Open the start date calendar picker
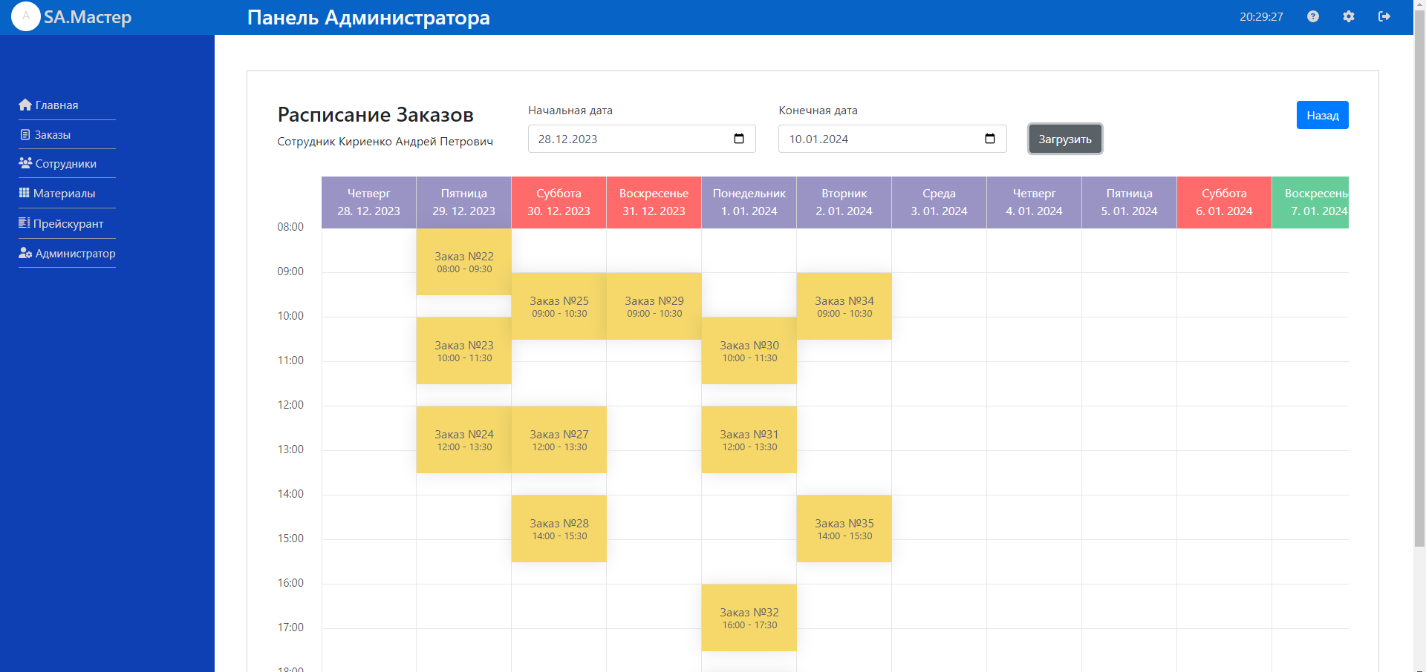The height and width of the screenshot is (672, 1426). coord(738,139)
